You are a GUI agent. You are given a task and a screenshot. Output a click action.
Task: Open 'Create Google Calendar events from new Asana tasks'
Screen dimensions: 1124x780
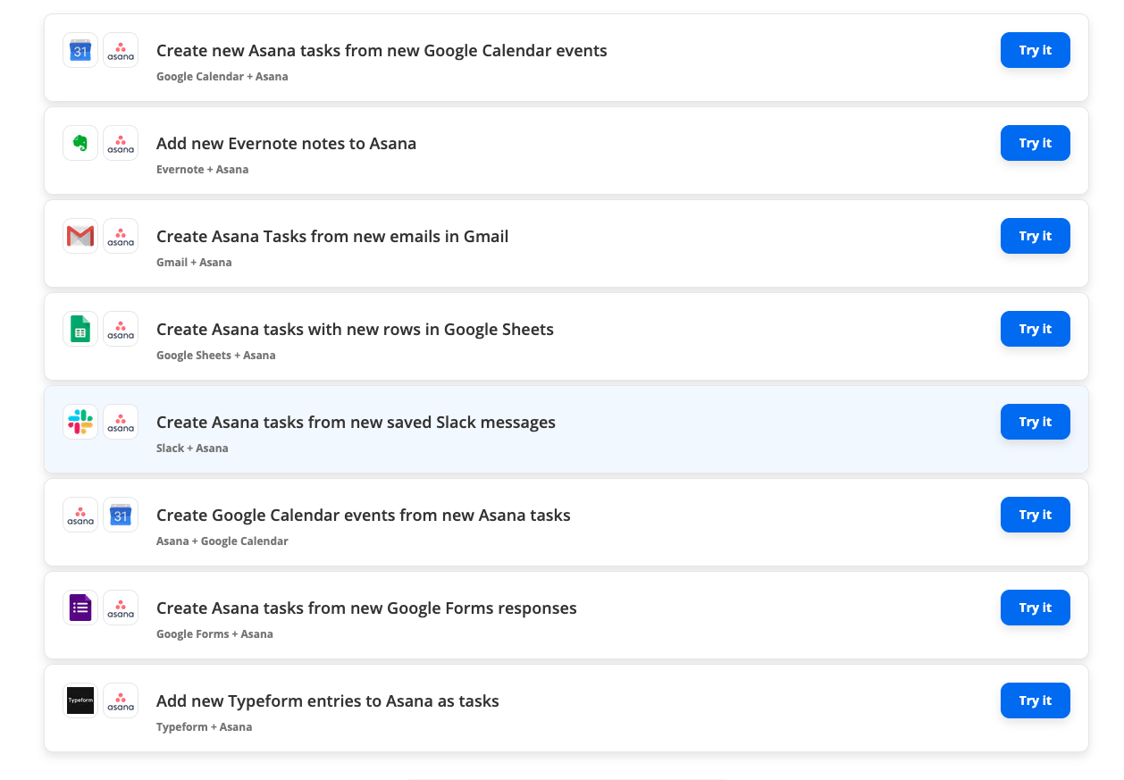coord(363,516)
